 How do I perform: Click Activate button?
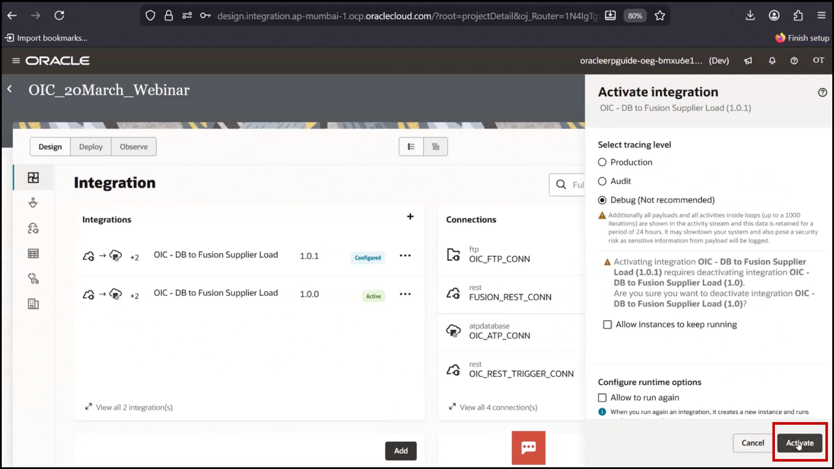tap(800, 443)
